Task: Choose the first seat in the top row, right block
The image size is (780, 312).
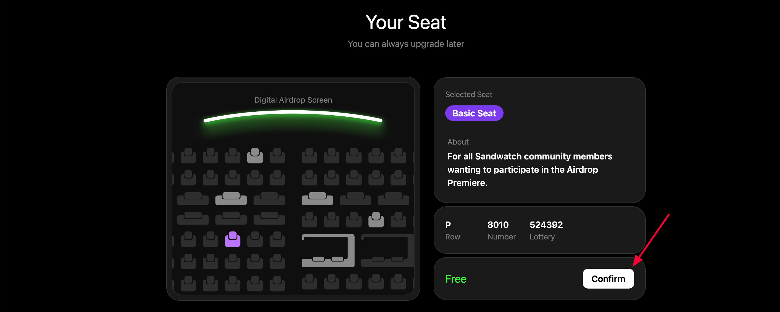Action: 309,156
